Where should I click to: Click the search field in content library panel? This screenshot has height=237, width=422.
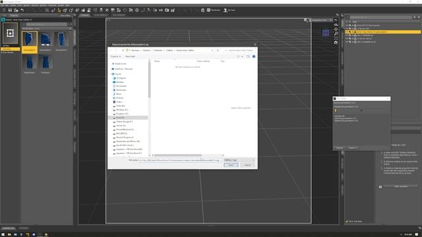tap(46, 24)
